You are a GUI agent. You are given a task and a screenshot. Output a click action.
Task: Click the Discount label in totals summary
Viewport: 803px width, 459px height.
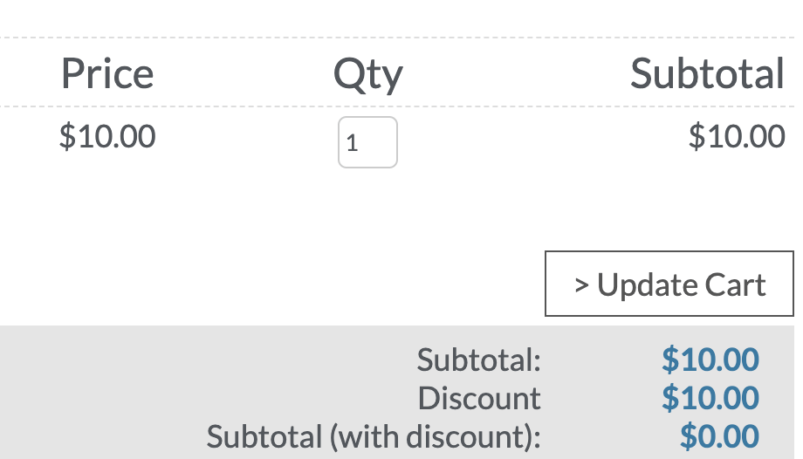[479, 398]
